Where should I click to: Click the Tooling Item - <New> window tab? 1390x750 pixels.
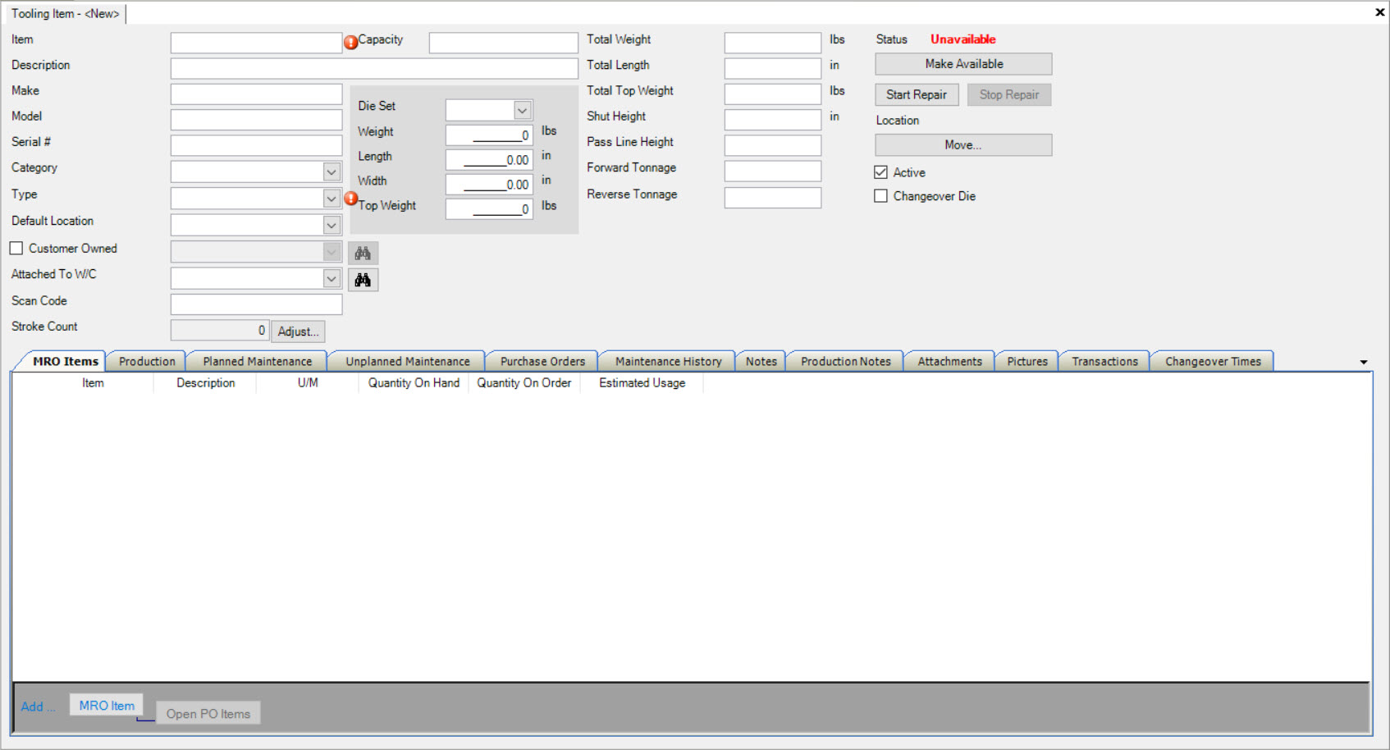(66, 14)
